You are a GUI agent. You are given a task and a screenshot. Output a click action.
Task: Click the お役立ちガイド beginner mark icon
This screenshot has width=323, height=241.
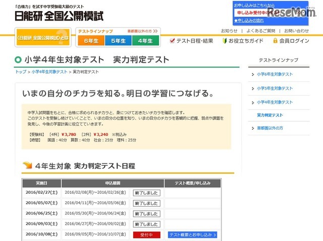point(225,41)
